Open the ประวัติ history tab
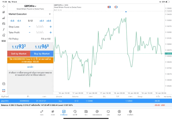Image resolution: width=172 pixels, height=120 pixels. point(75,113)
